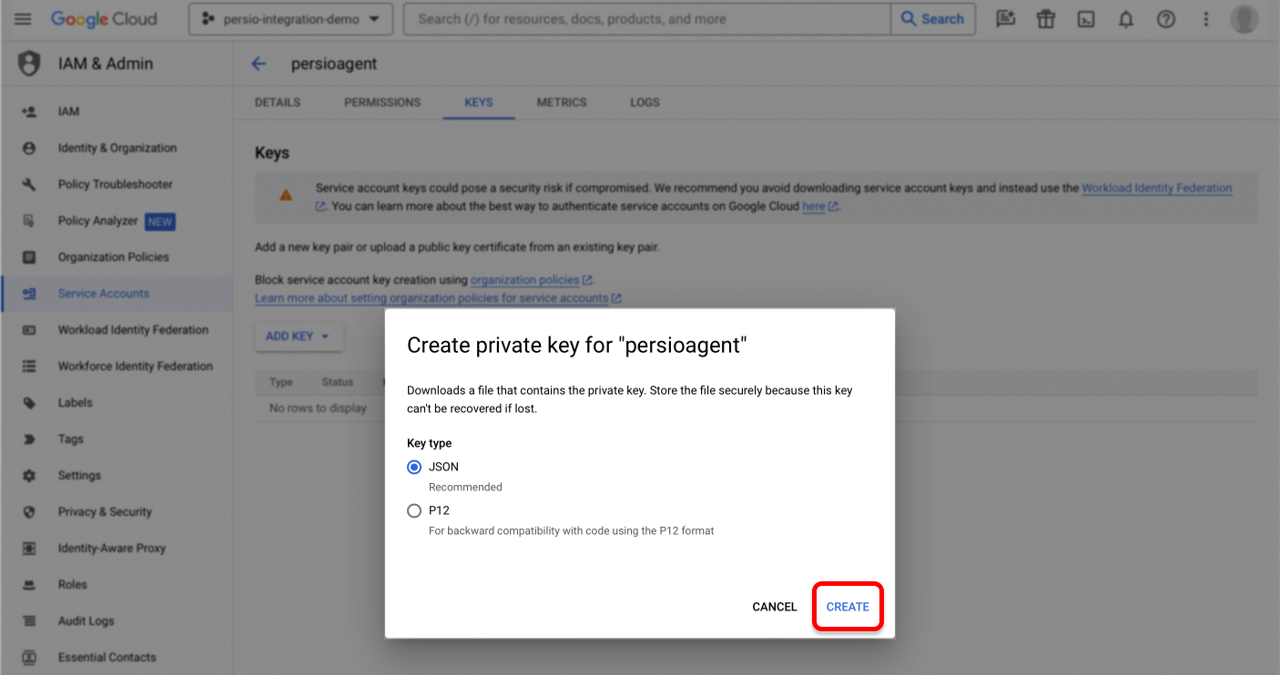Select the JSON key type radio button
This screenshot has width=1280, height=675.
(414, 467)
